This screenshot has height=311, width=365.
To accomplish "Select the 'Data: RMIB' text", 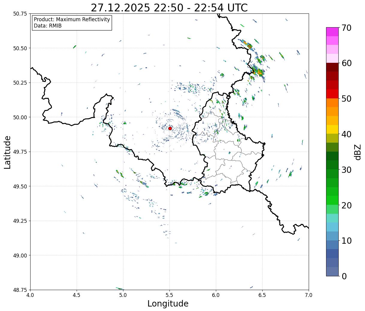I will pyautogui.click(x=48, y=26).
